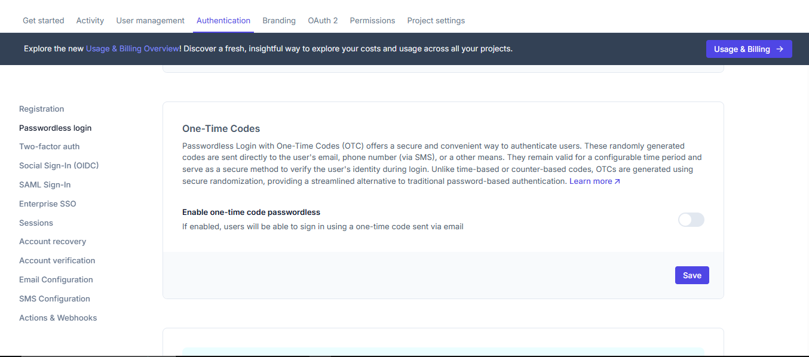Go to Project settings

pos(436,20)
